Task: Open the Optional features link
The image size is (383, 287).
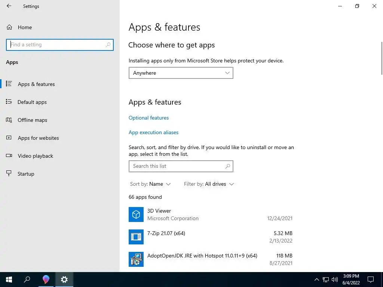Action: 148,118
